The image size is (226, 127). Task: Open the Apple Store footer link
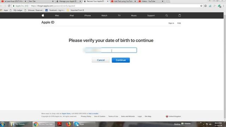[x=66, y=114]
